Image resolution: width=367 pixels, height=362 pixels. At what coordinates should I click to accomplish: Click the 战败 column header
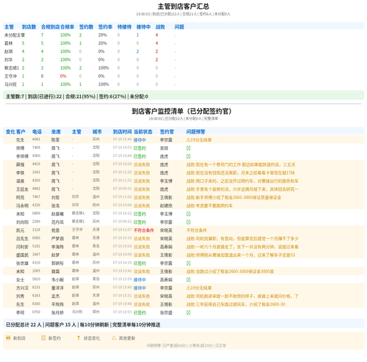coord(160,26)
